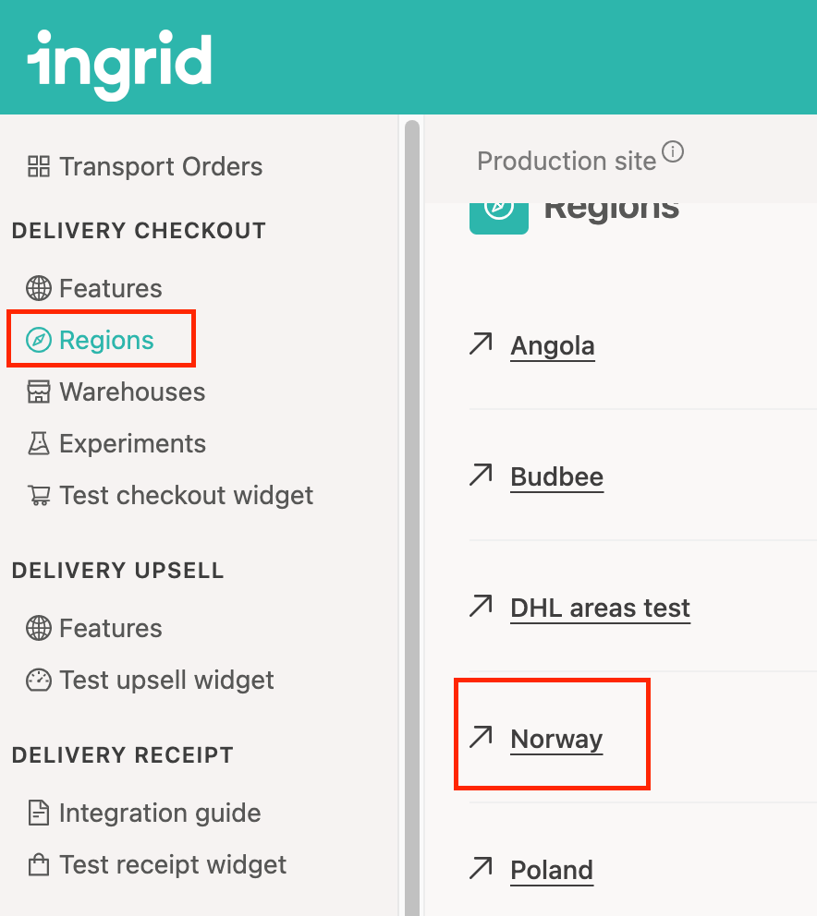Screen dimensions: 817x916
Task: Click the ingrid logo
Action: tap(120, 63)
